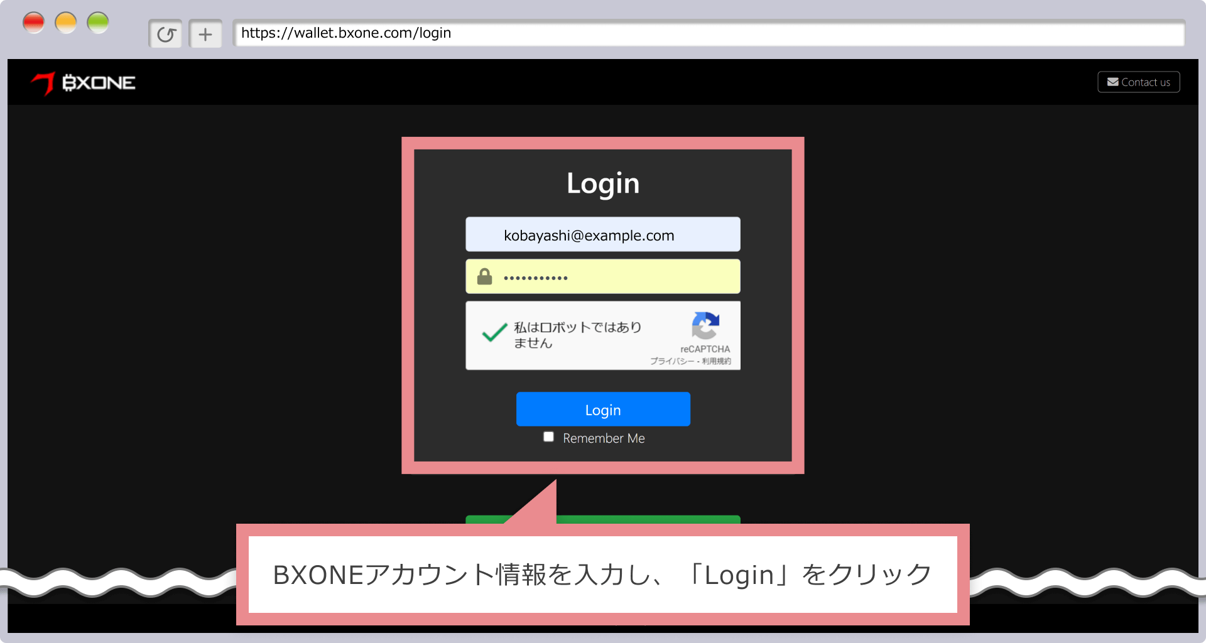The width and height of the screenshot is (1206, 643).
Task: Click the green button below login panel
Action: tap(647, 519)
